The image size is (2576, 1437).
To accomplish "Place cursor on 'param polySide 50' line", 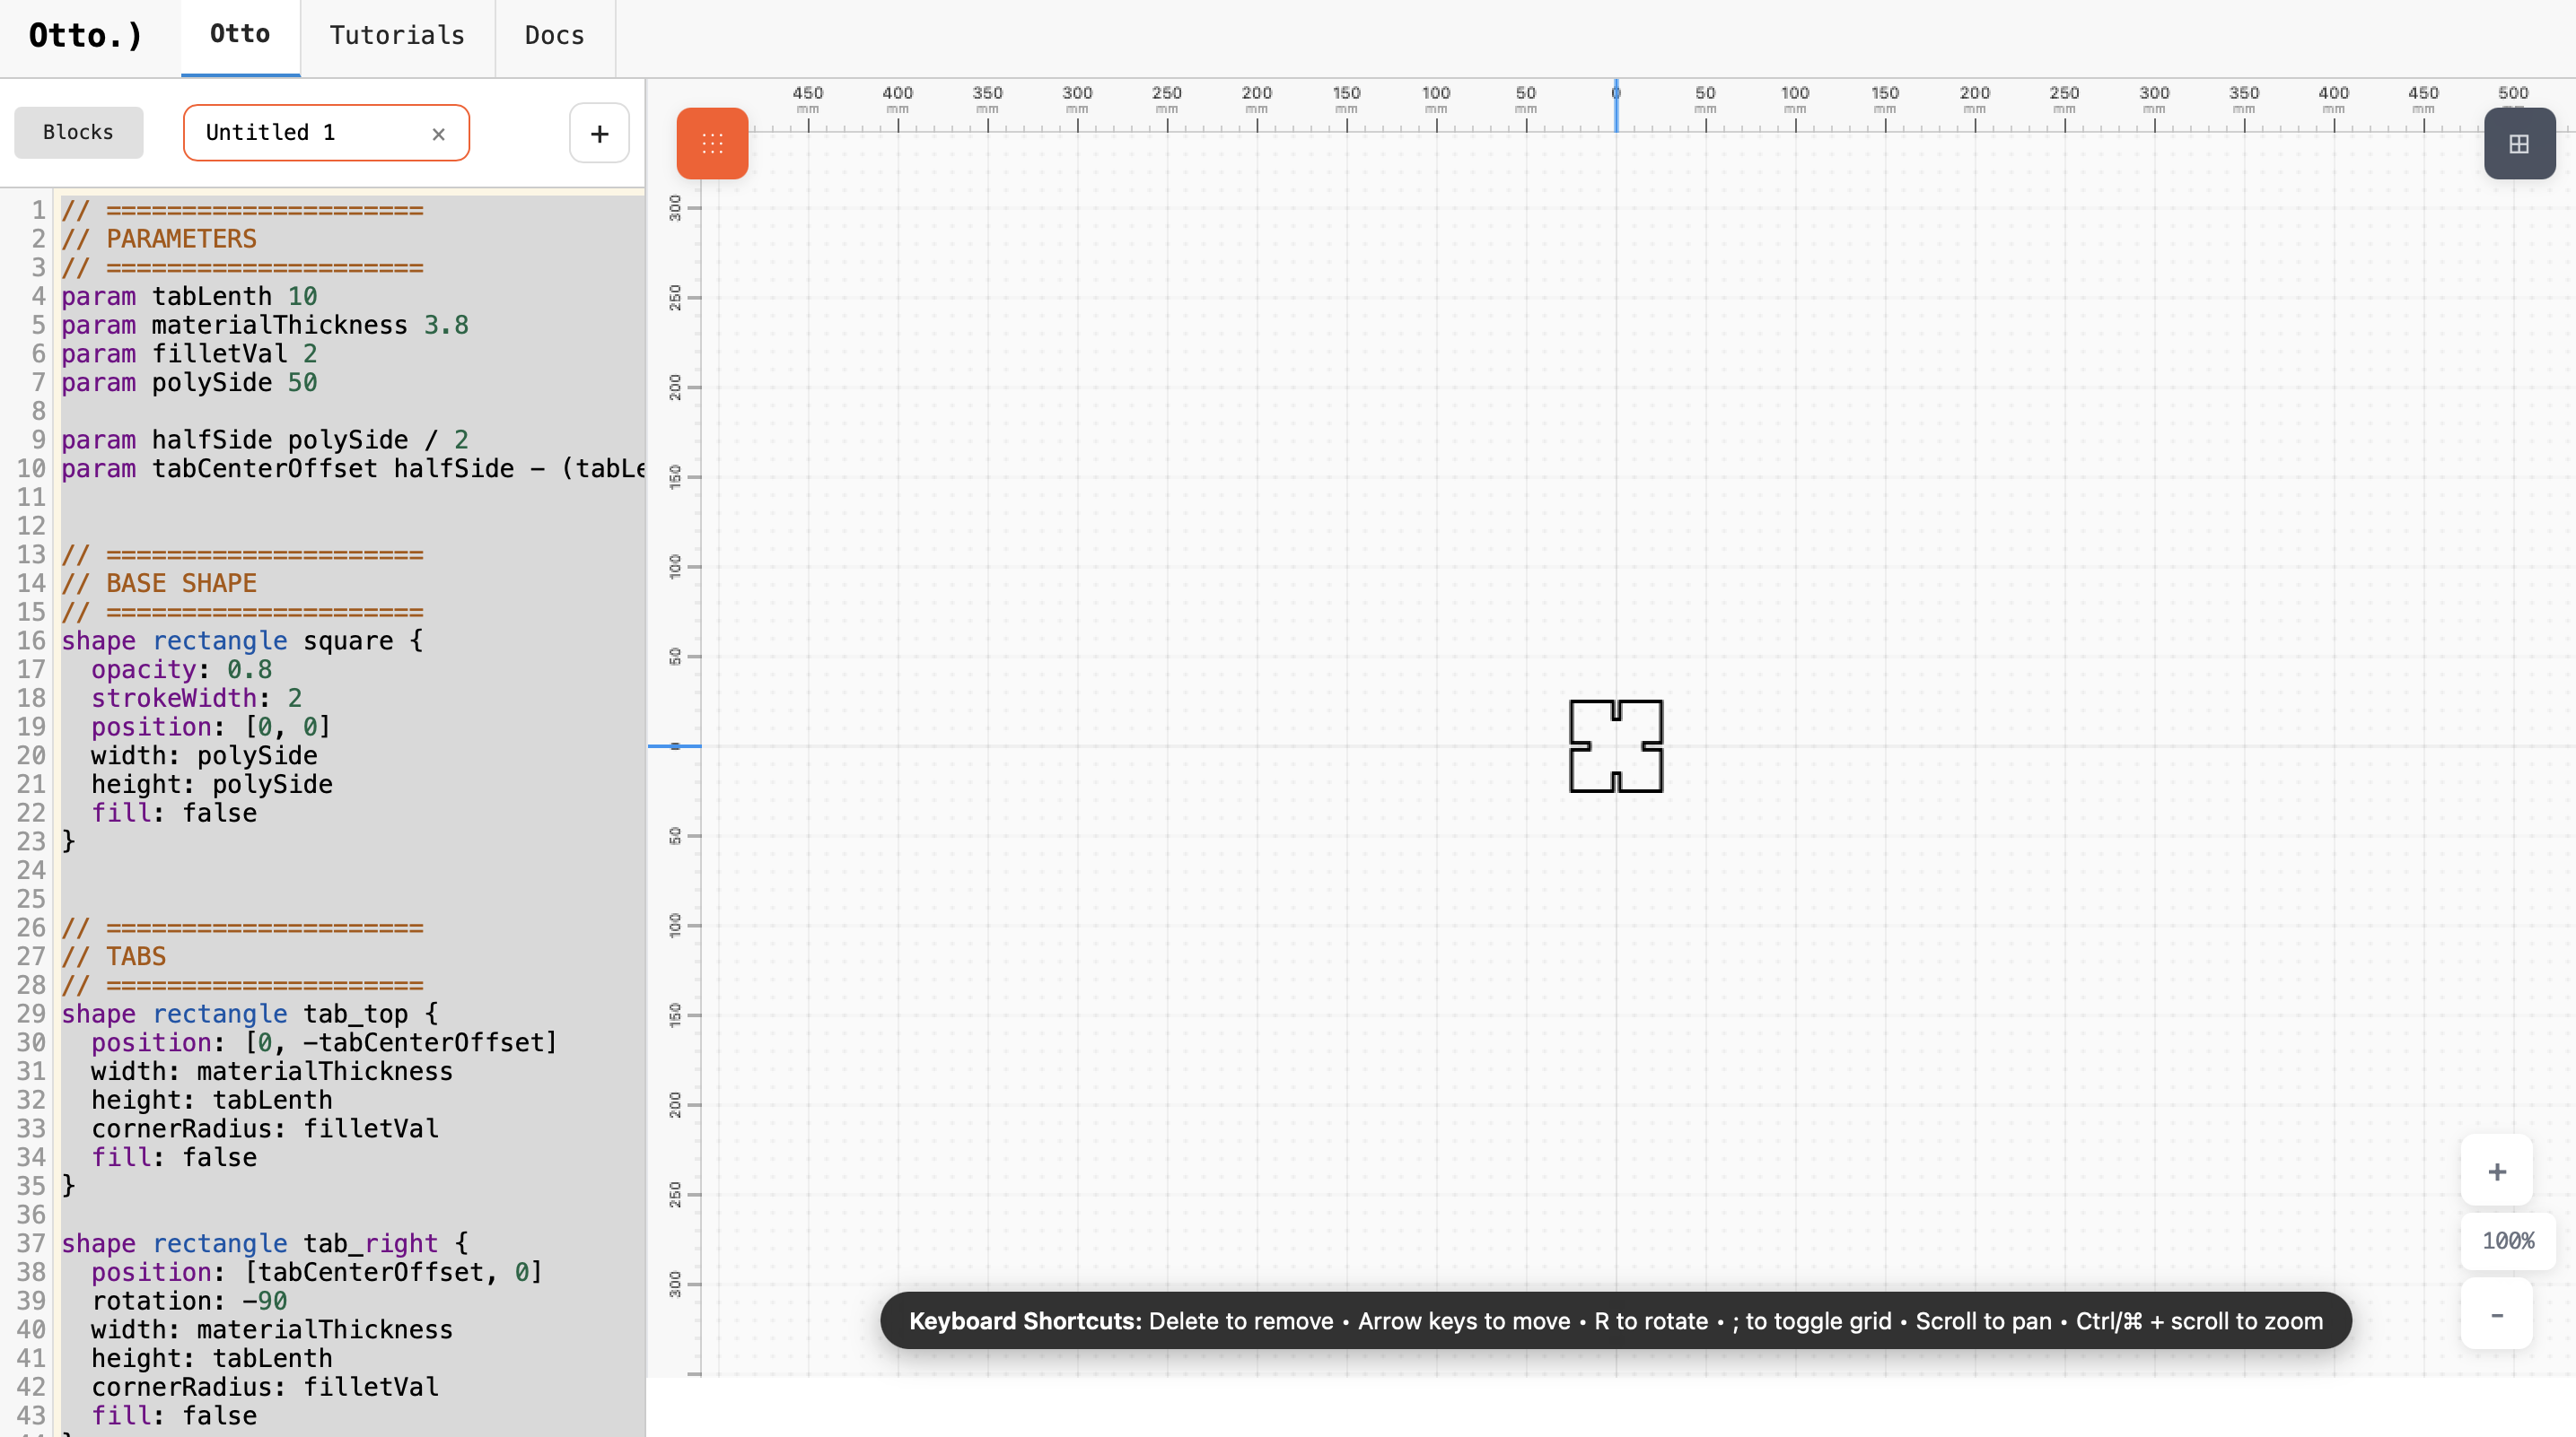I will 189,383.
